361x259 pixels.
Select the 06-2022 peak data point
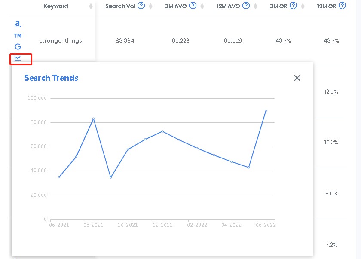[x=266, y=111]
